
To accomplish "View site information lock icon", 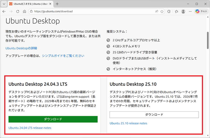I will click(x=31, y=11).
